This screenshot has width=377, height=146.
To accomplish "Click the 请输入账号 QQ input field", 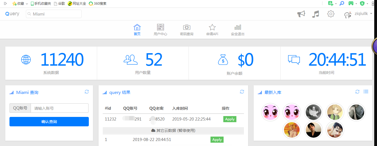I will (59, 108).
